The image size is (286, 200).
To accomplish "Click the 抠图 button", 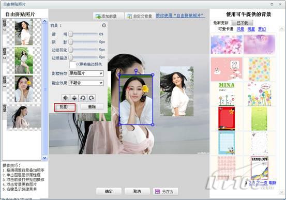I will 65,107.
